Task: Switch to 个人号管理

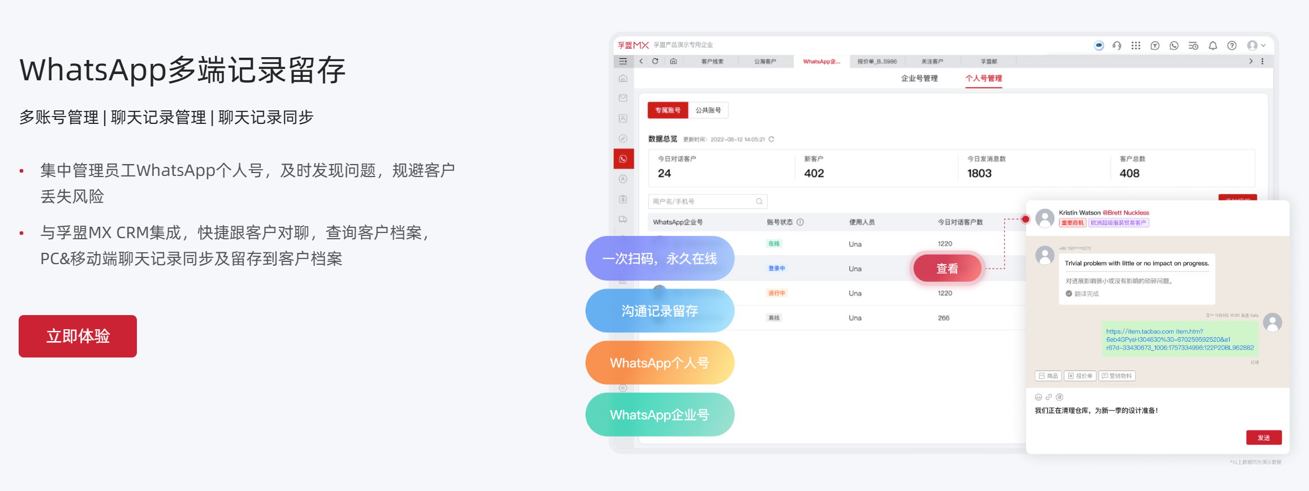Action: coord(984,78)
